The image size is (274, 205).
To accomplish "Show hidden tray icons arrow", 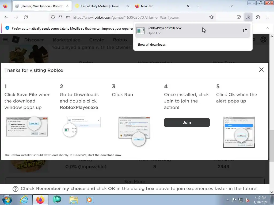I will (x=227, y=200).
